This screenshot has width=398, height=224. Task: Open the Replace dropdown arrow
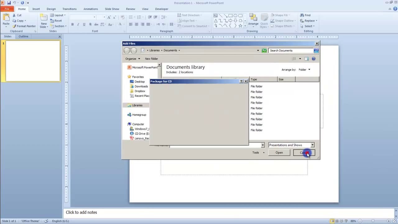317,21
